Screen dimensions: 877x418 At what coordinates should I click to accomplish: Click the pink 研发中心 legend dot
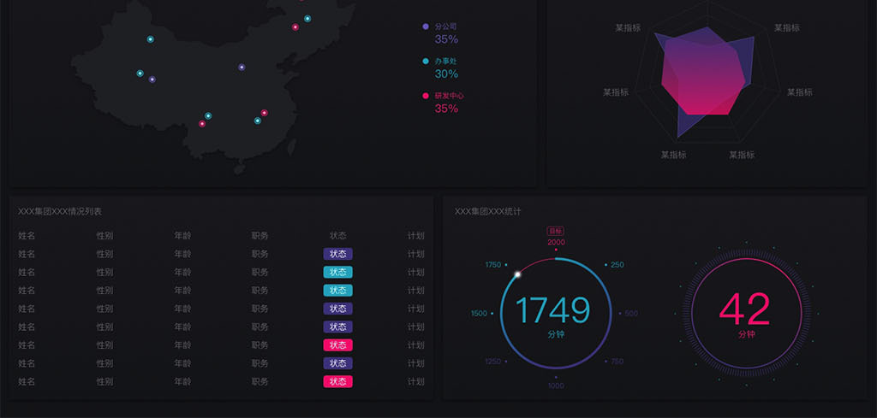pos(426,96)
